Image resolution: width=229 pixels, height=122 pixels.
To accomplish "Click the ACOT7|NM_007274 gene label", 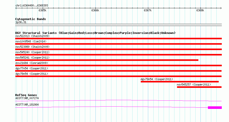I will pyautogui.click(x=27, y=98).
